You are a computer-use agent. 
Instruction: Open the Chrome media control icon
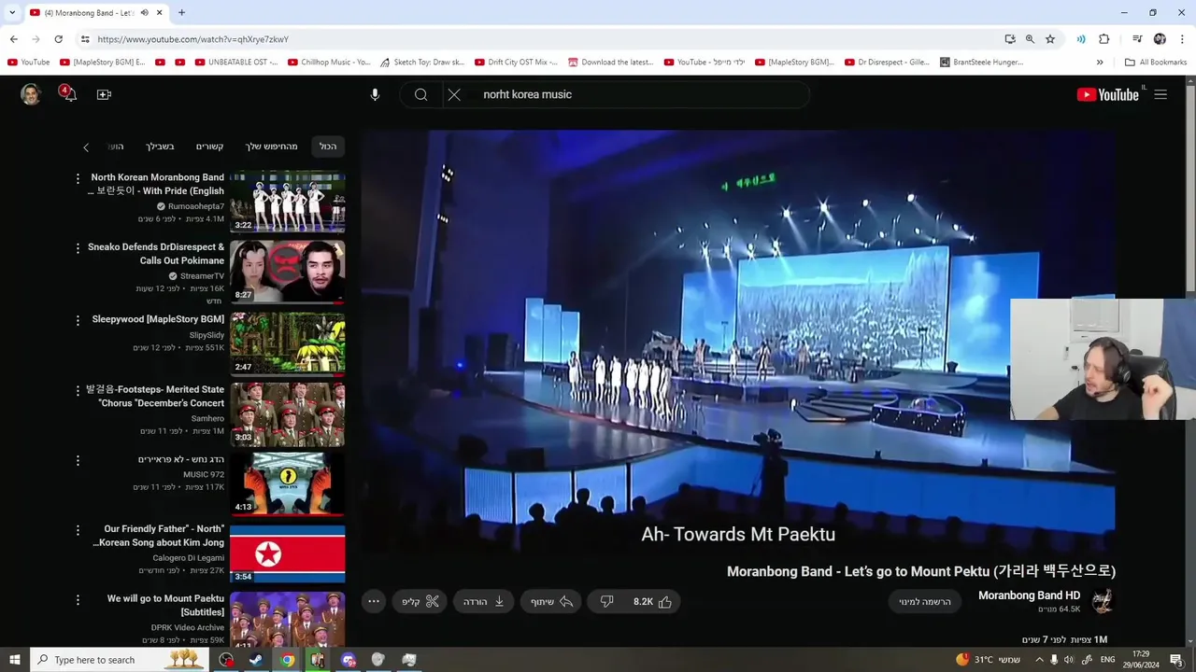[1137, 39]
